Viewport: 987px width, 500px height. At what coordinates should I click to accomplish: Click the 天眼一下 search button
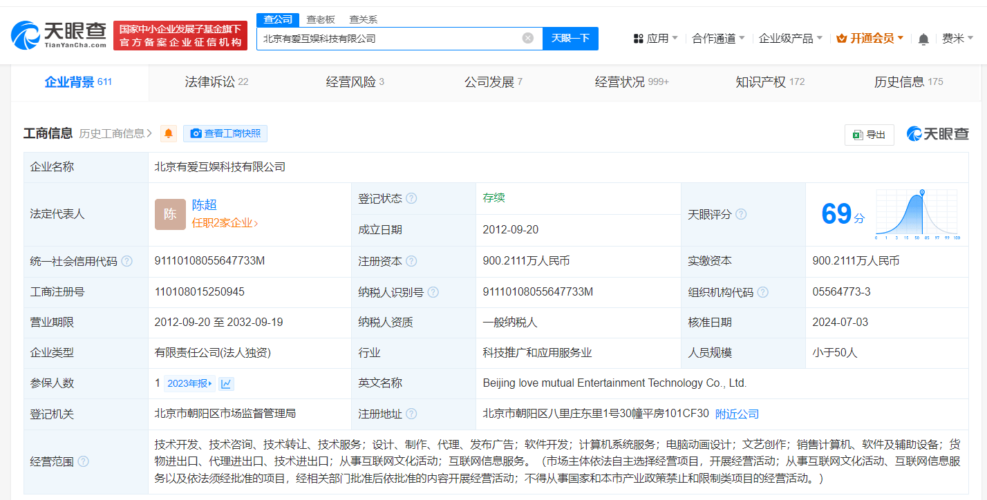pyautogui.click(x=570, y=38)
